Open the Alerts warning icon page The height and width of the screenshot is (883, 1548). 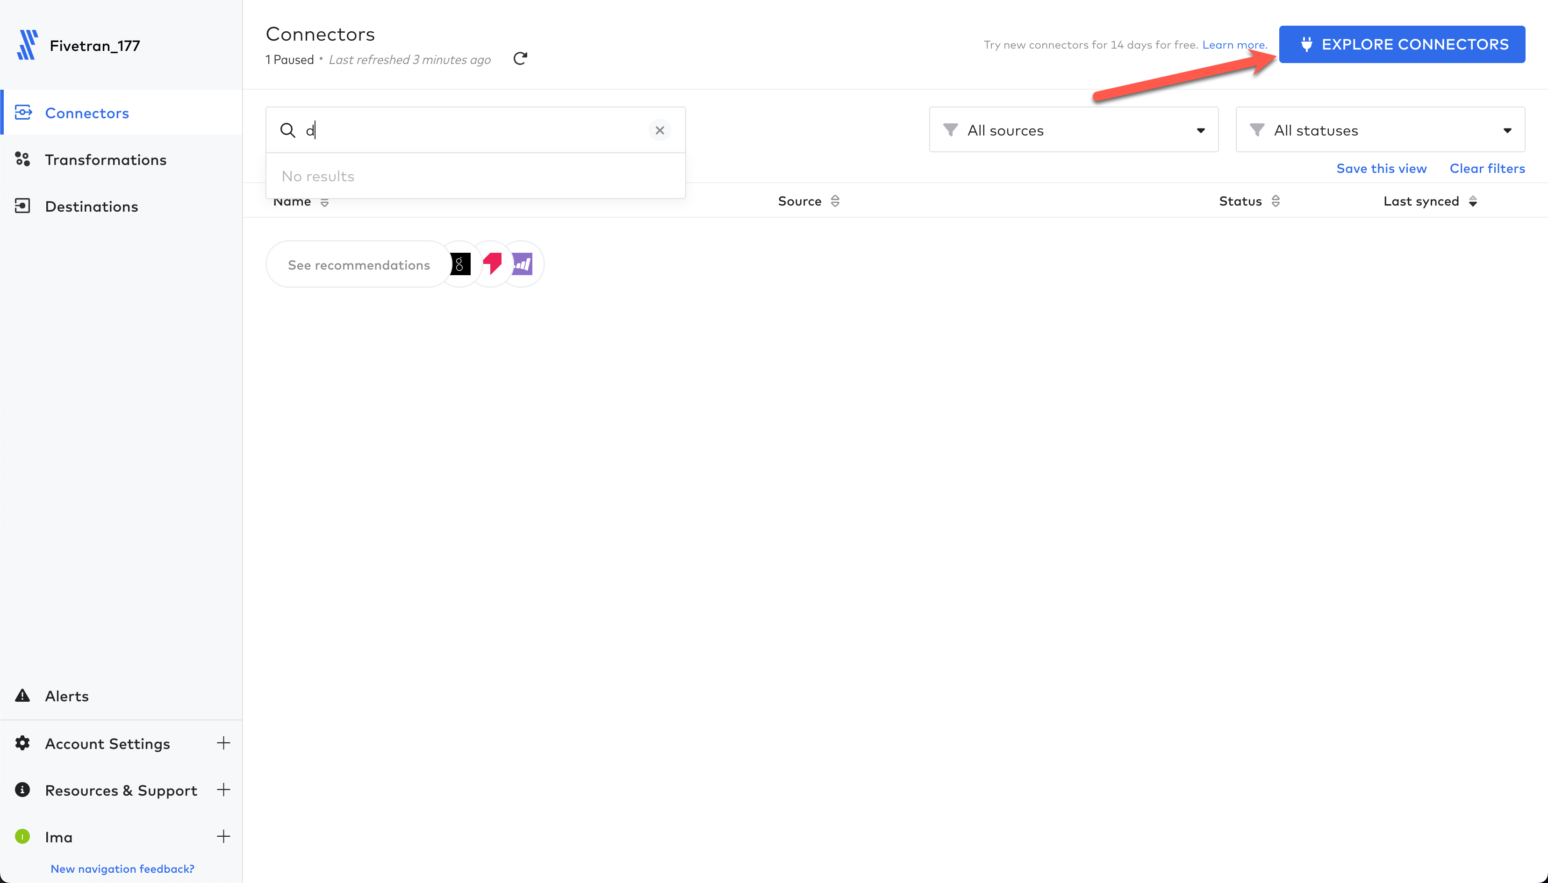(x=22, y=696)
